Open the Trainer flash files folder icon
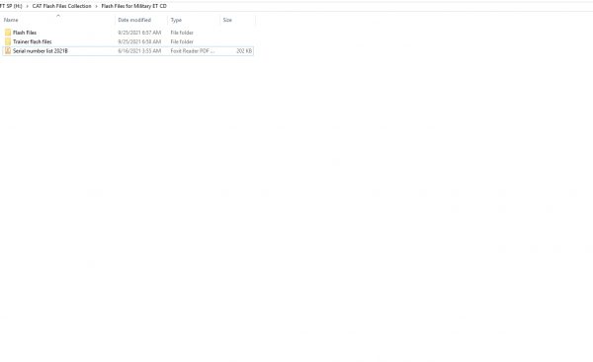Viewport: 593px width, 362px height. [x=8, y=41]
